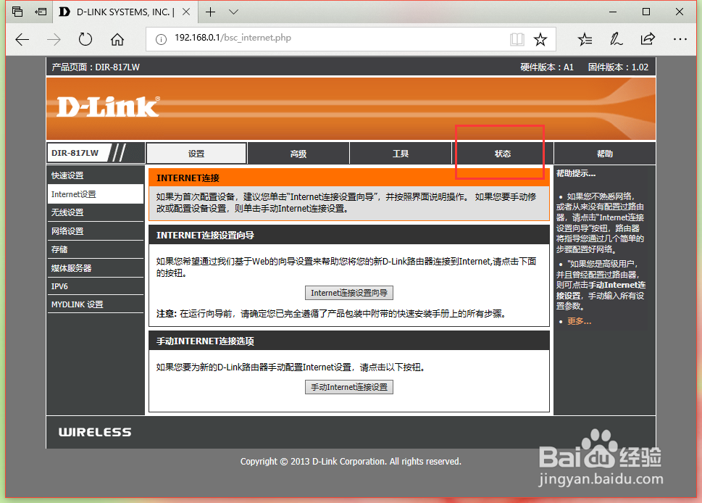
Task: Click the 固件版本 : 1.02 text
Action: [618, 67]
